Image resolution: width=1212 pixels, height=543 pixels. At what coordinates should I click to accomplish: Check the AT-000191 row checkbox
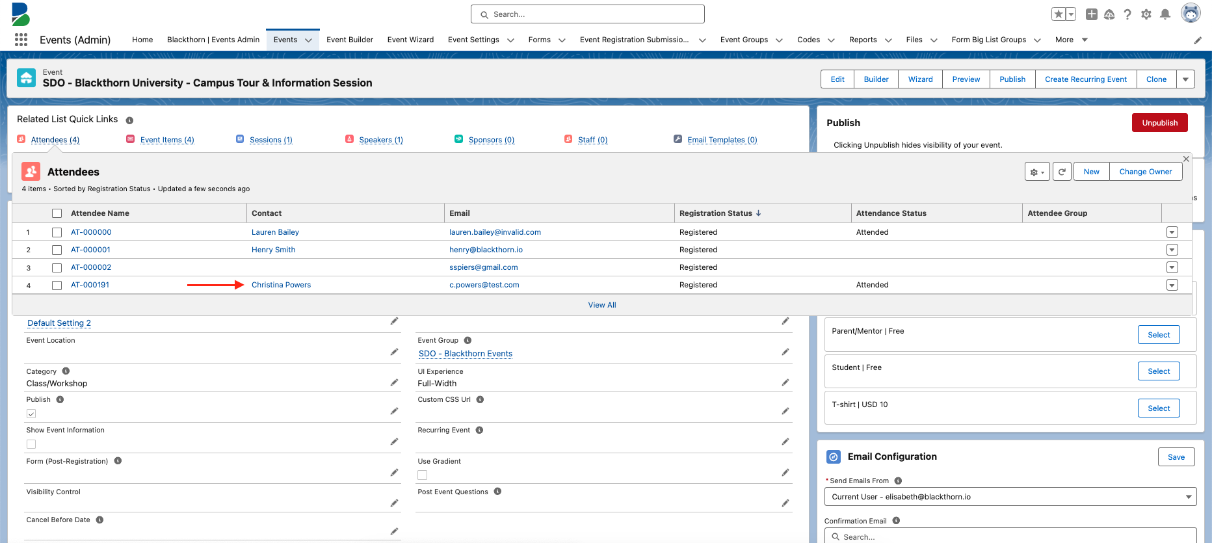click(x=57, y=285)
